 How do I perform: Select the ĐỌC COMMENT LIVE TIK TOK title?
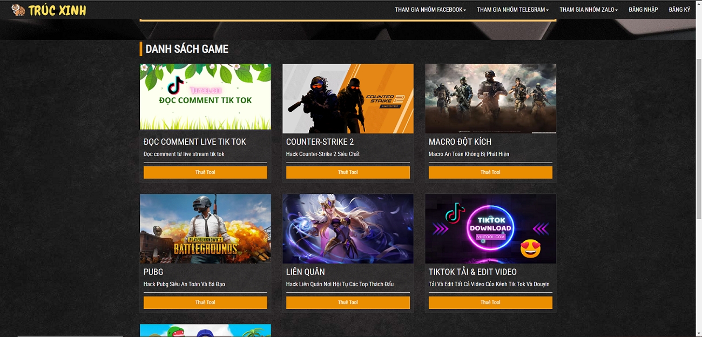pos(194,142)
